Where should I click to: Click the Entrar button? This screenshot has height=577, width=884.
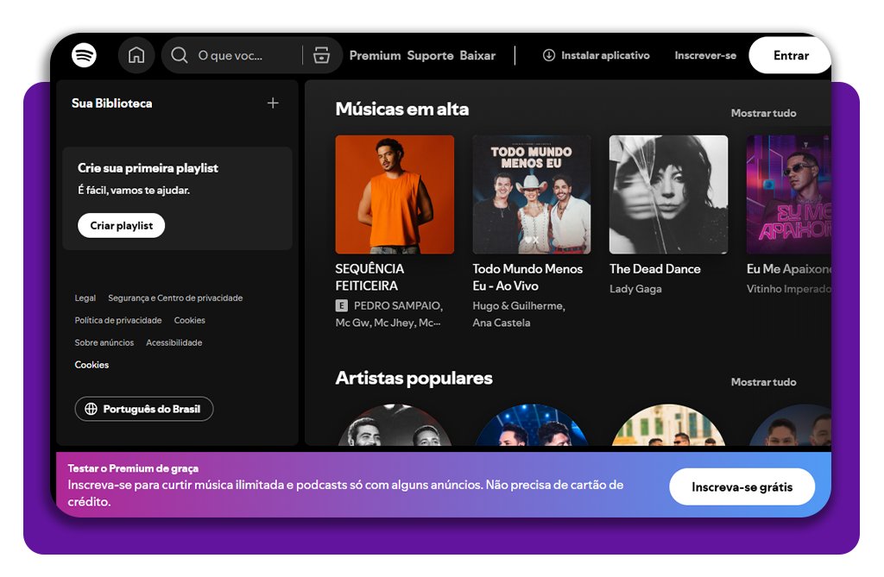pos(791,55)
